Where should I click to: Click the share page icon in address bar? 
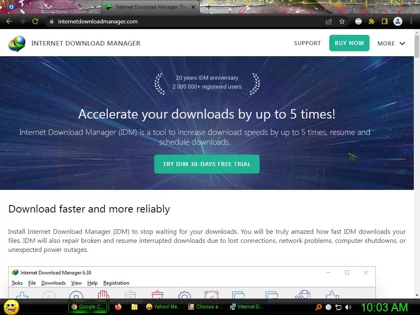(x=329, y=21)
